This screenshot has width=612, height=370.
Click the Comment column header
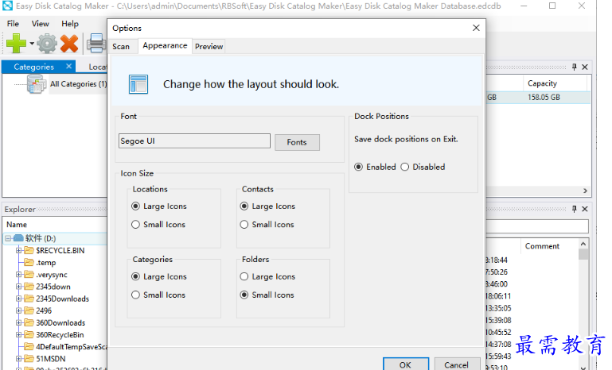coord(549,246)
